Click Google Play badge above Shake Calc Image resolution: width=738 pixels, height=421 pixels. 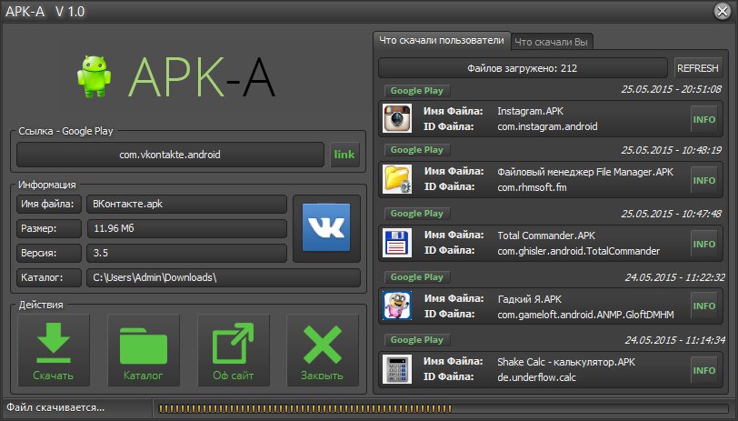coord(415,340)
